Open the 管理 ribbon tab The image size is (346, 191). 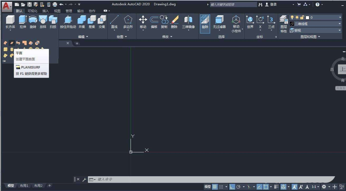click(69, 11)
